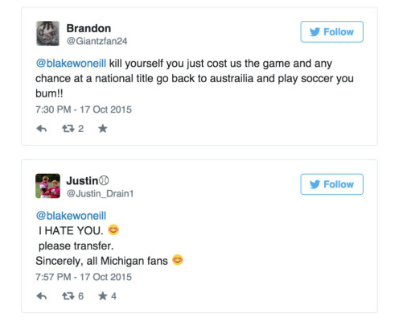Retweet Justin's tweet
403x322 pixels.
pyautogui.click(x=68, y=296)
